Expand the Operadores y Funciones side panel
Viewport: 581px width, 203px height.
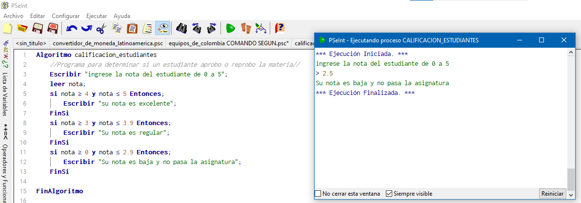(x=5, y=173)
